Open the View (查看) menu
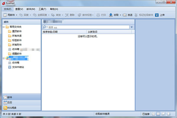 click(x=19, y=9)
